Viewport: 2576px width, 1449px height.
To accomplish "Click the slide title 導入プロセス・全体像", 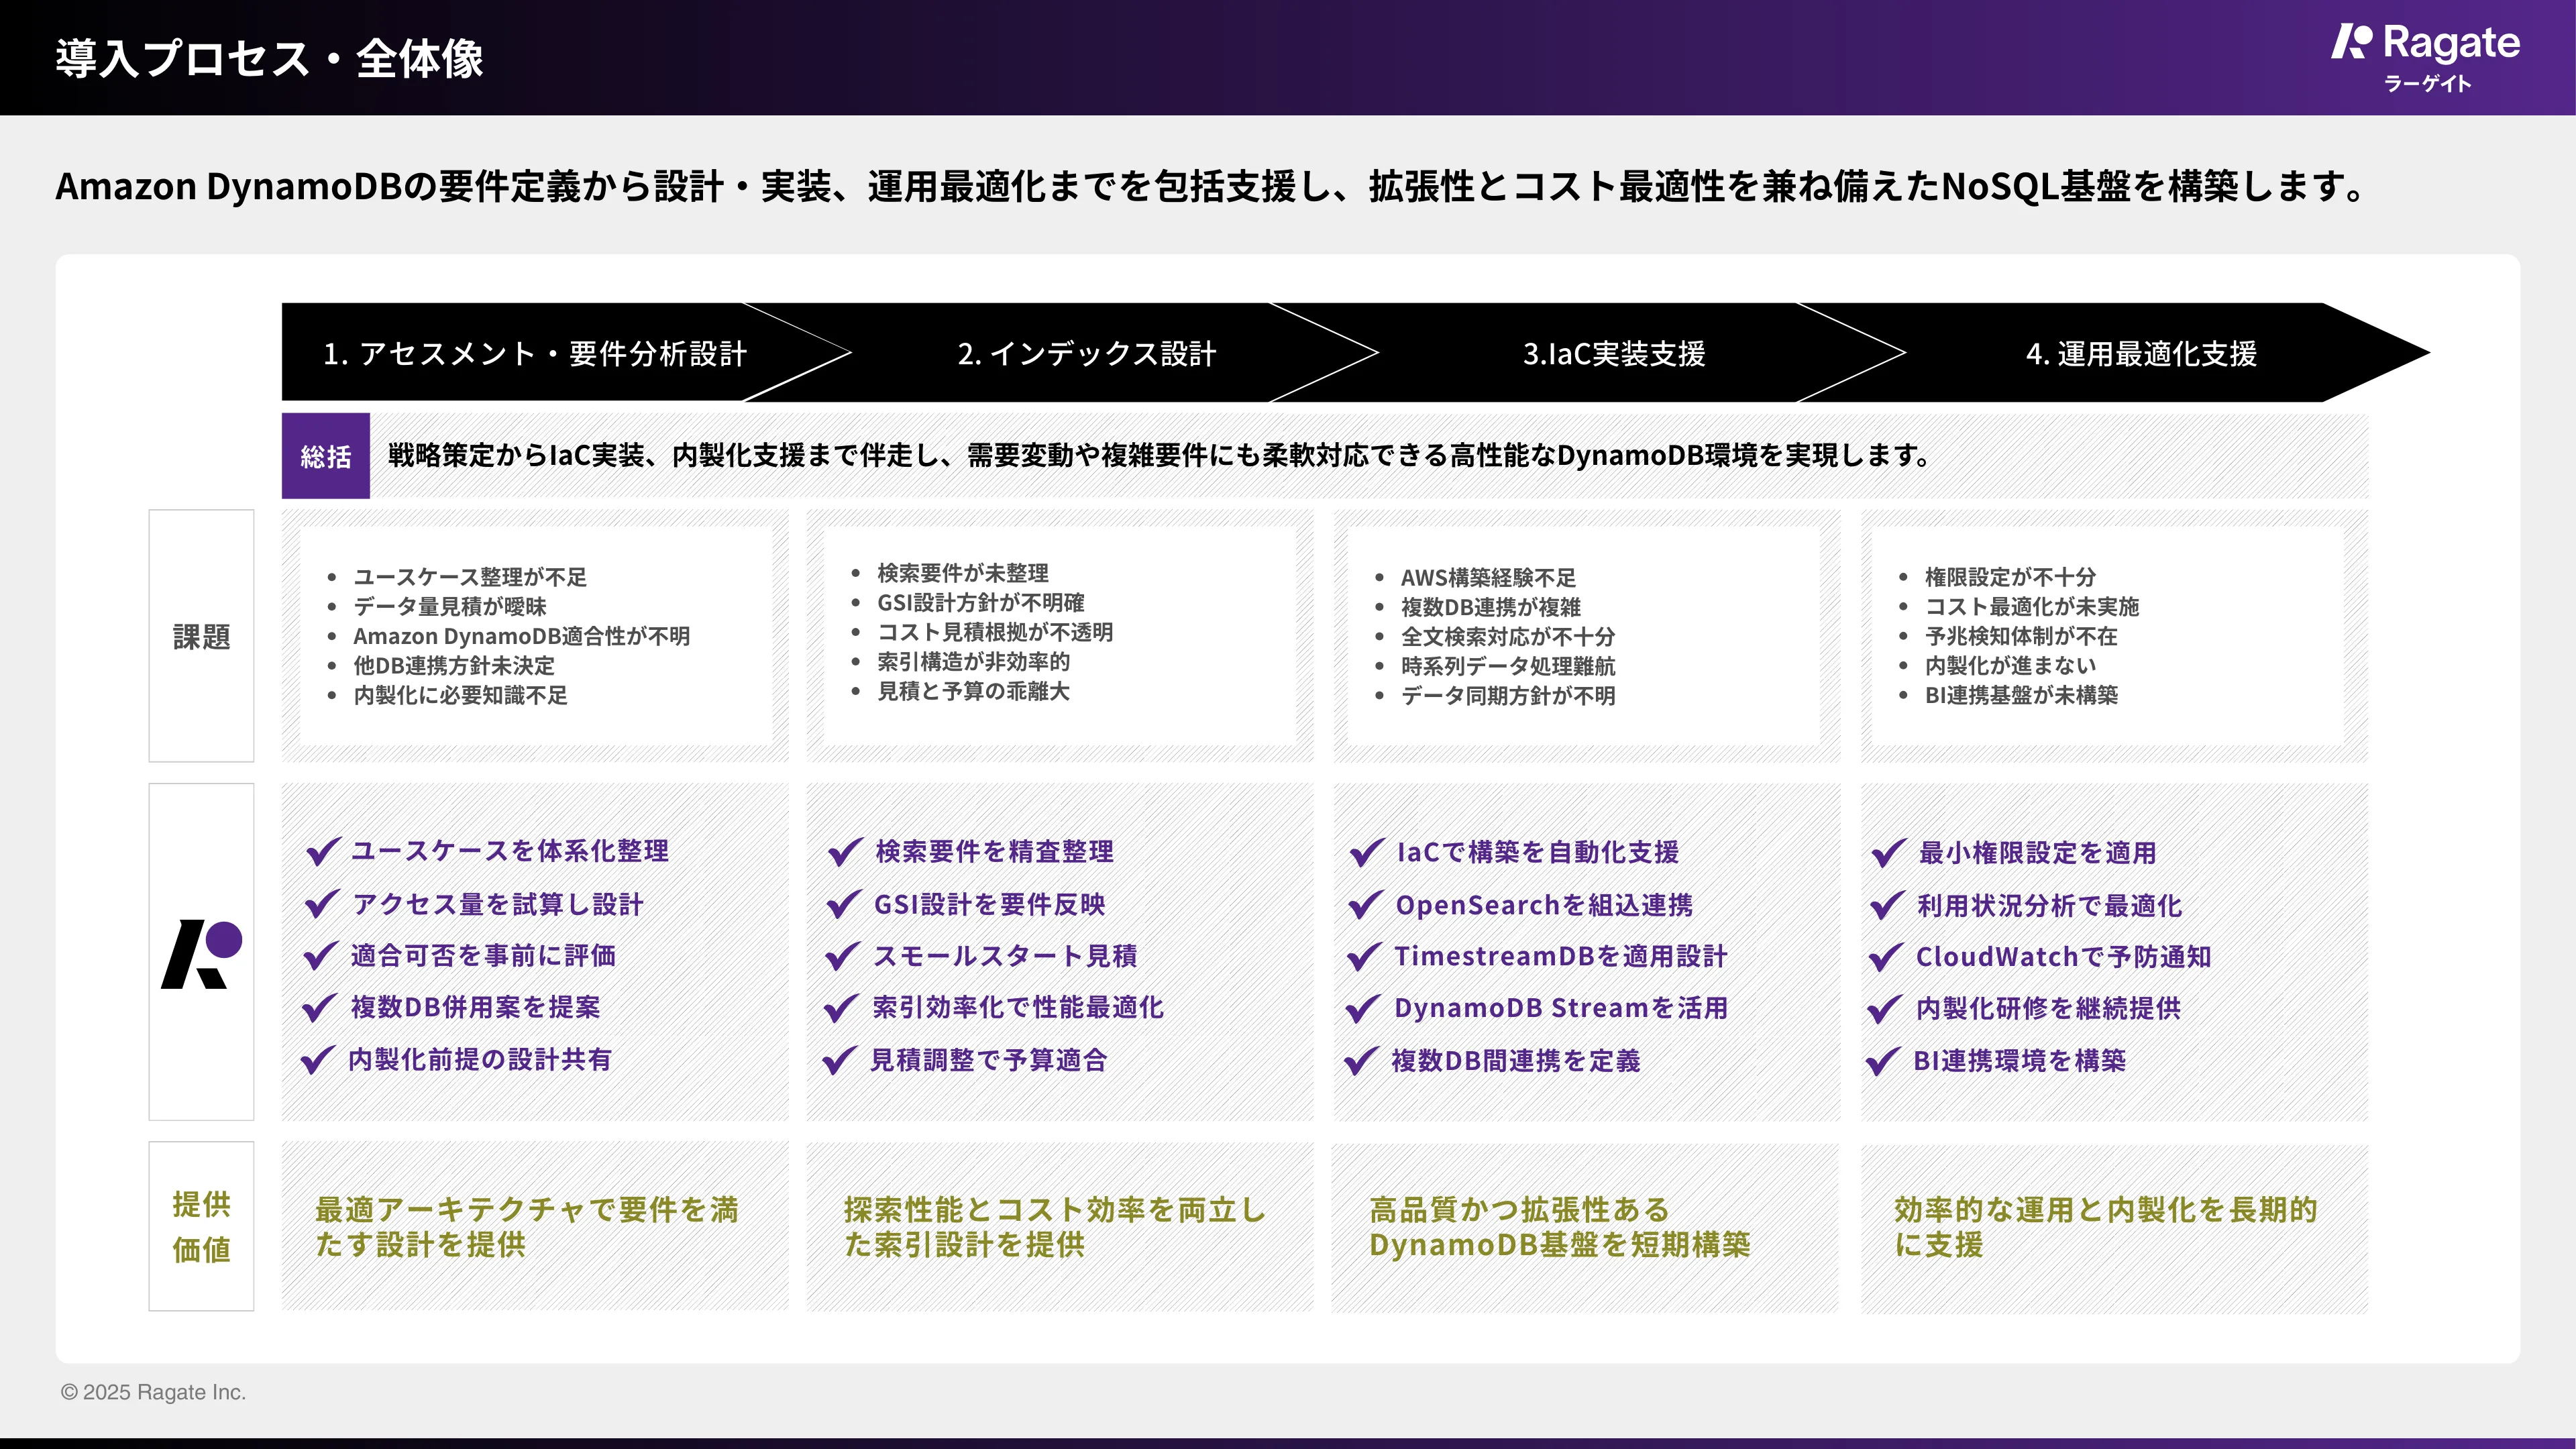I will click(x=270, y=58).
